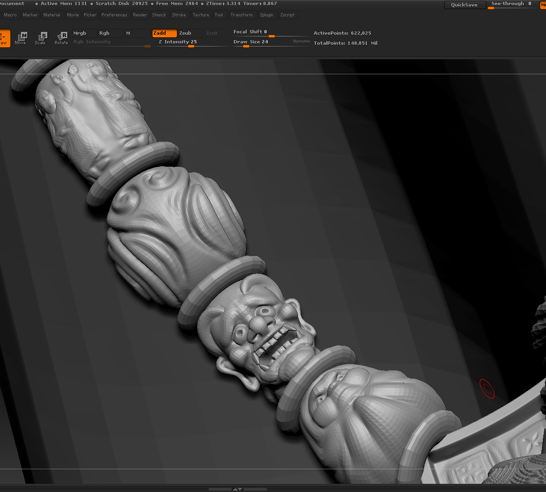Click the Free Mem 2964 readout
The height and width of the screenshot is (492, 546).
pos(177,4)
